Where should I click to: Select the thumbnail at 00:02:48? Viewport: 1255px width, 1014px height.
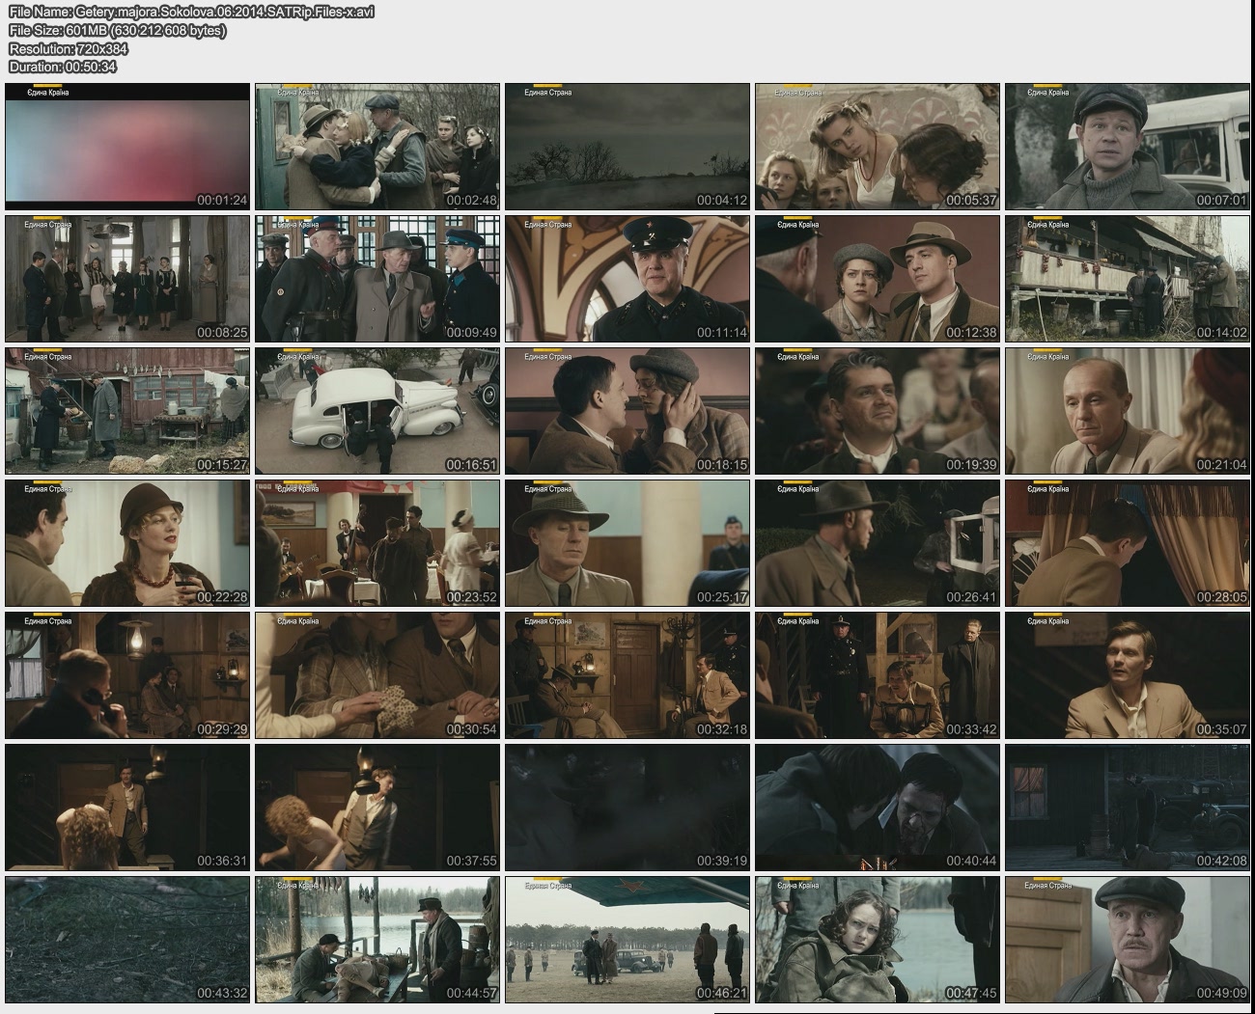click(x=377, y=147)
